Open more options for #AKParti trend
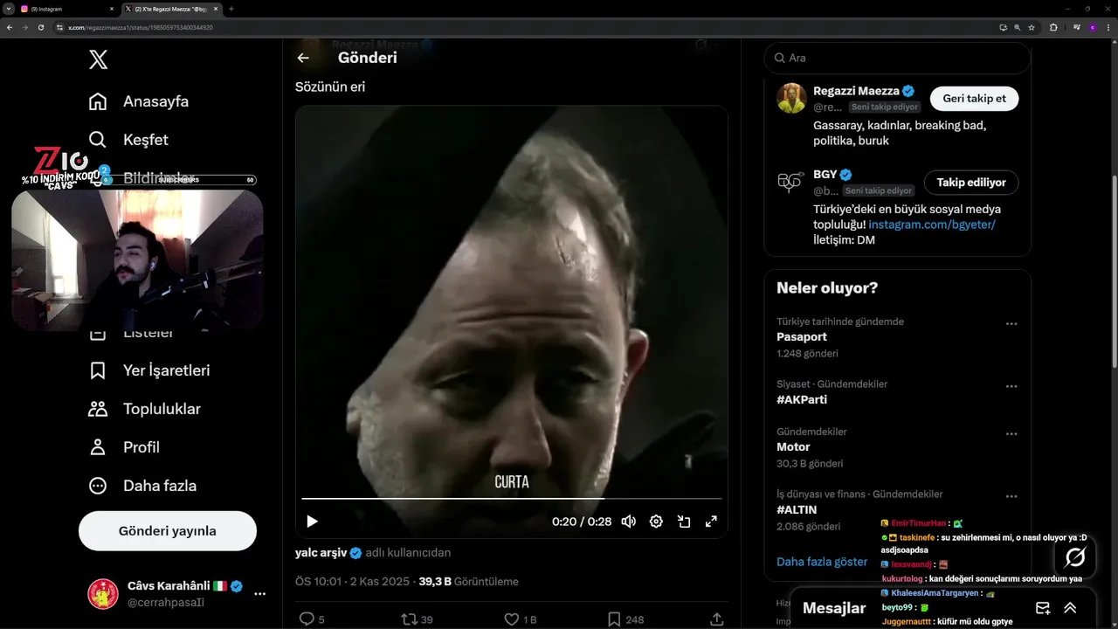The height and width of the screenshot is (629, 1118). click(x=1011, y=386)
